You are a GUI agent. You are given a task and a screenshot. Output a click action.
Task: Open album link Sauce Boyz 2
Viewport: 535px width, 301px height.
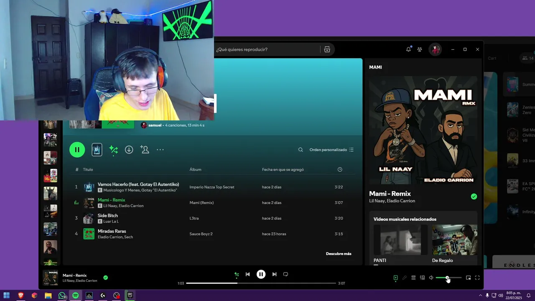point(201,234)
